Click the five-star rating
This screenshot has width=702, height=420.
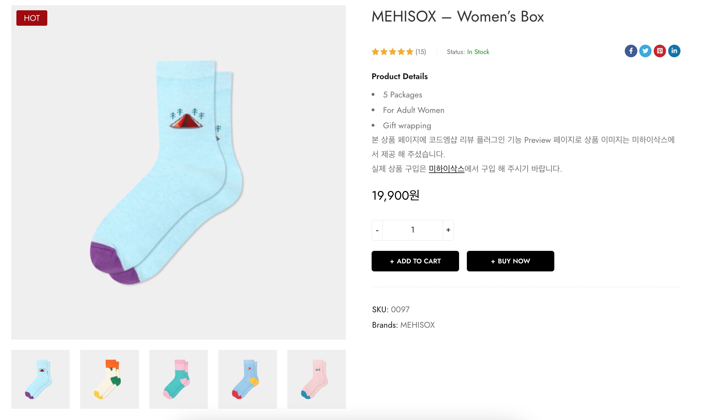(x=392, y=52)
